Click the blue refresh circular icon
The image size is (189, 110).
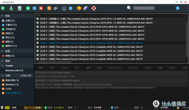coord(71,8)
